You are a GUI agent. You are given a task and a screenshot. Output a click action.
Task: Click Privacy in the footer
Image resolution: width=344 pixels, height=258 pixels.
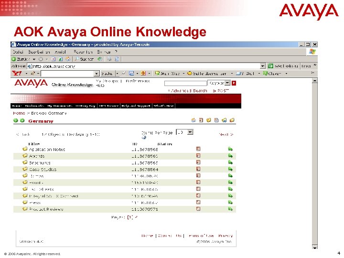(x=226, y=236)
